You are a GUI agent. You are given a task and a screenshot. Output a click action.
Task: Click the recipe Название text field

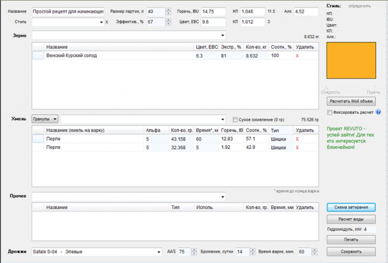68,12
